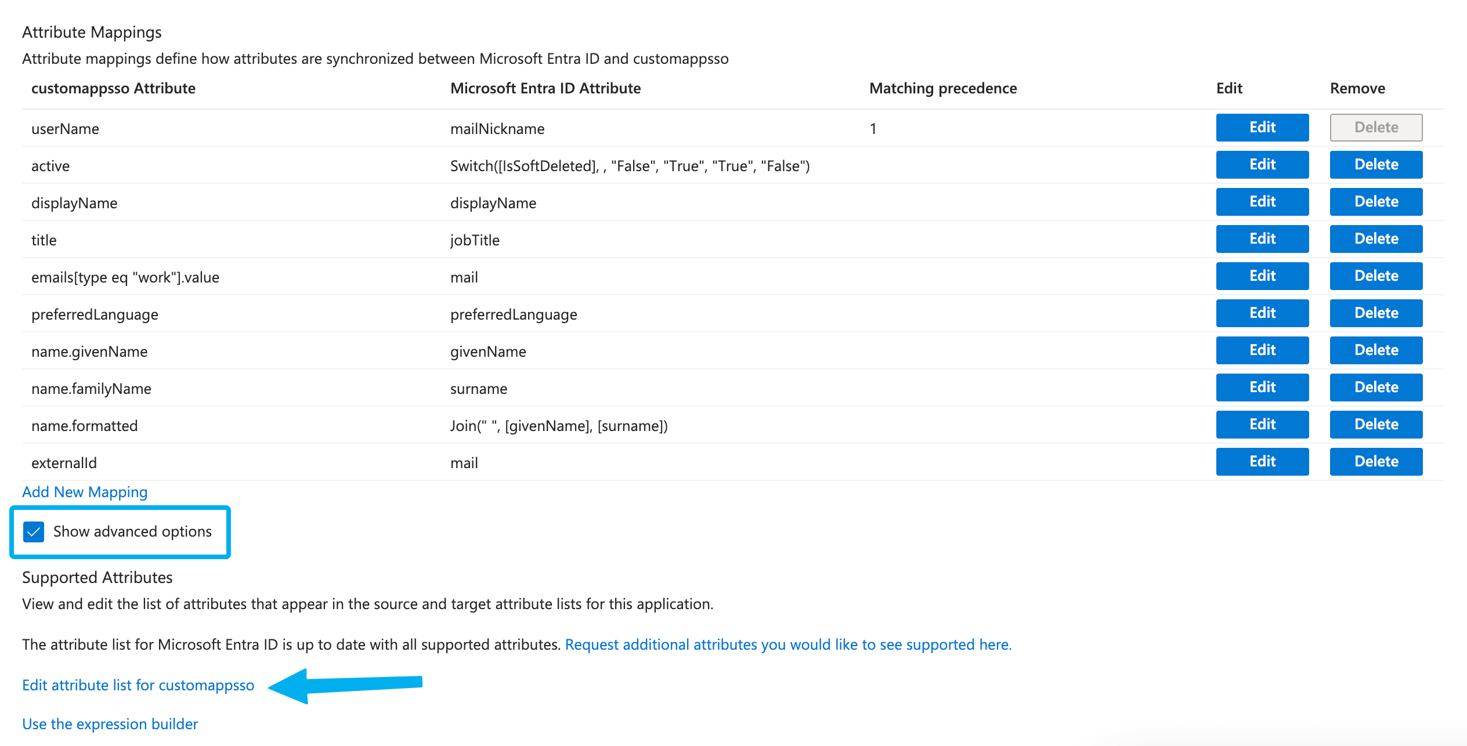Uncheck Show advanced options

point(34,531)
